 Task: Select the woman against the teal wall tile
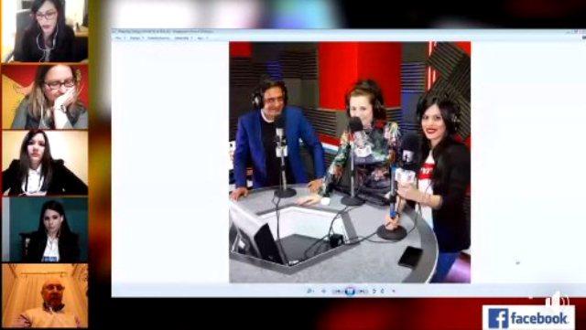(x=45, y=229)
